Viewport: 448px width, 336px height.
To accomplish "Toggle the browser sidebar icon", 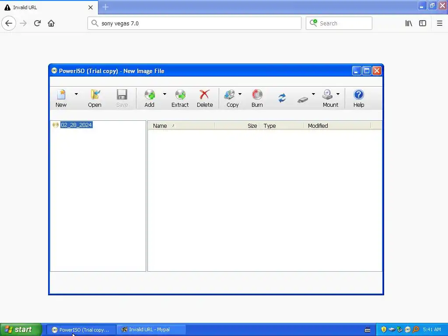I will (x=423, y=23).
